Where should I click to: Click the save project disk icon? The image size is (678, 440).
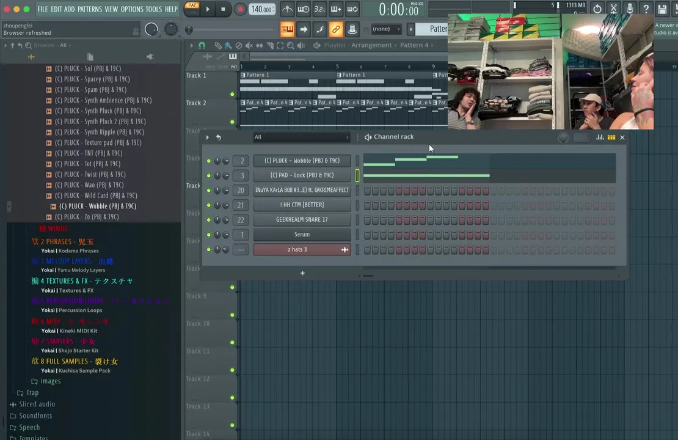tap(663, 9)
